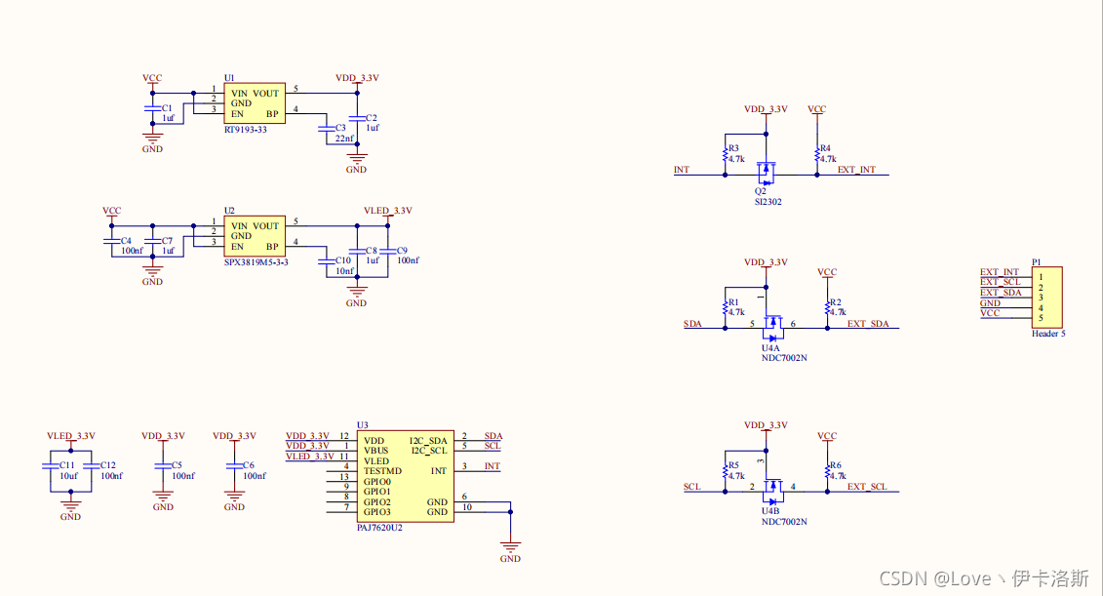The height and width of the screenshot is (596, 1103).
Task: Click the "I2C_SDA" pin name on U3
Action: 428,441
